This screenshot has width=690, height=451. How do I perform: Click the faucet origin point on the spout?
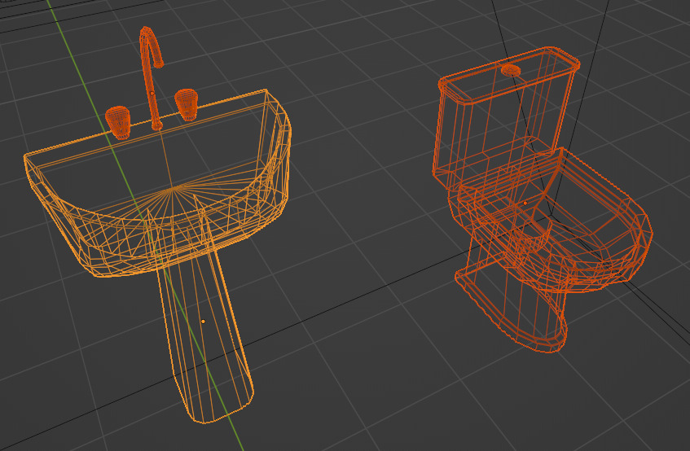tap(152, 93)
